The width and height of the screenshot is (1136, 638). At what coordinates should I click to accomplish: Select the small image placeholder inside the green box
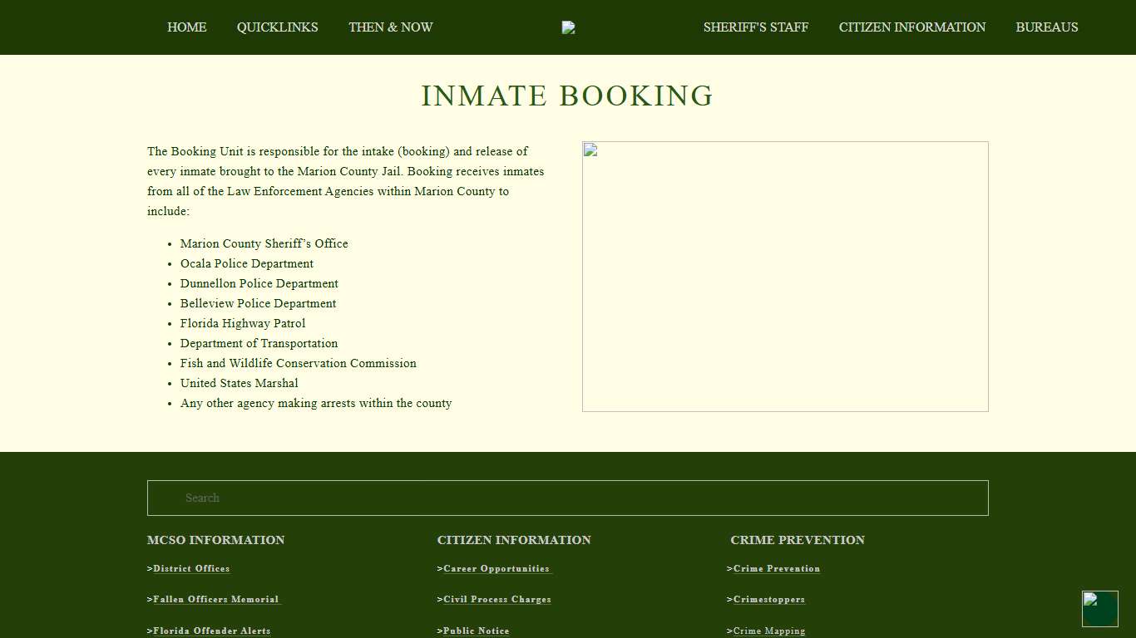[x=1090, y=599]
